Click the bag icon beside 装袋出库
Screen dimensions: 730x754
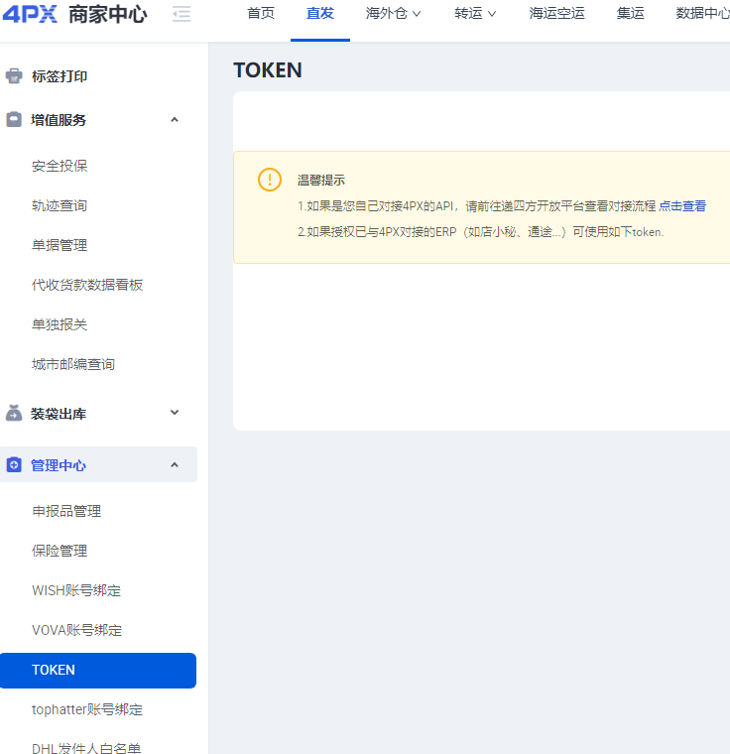tap(14, 413)
